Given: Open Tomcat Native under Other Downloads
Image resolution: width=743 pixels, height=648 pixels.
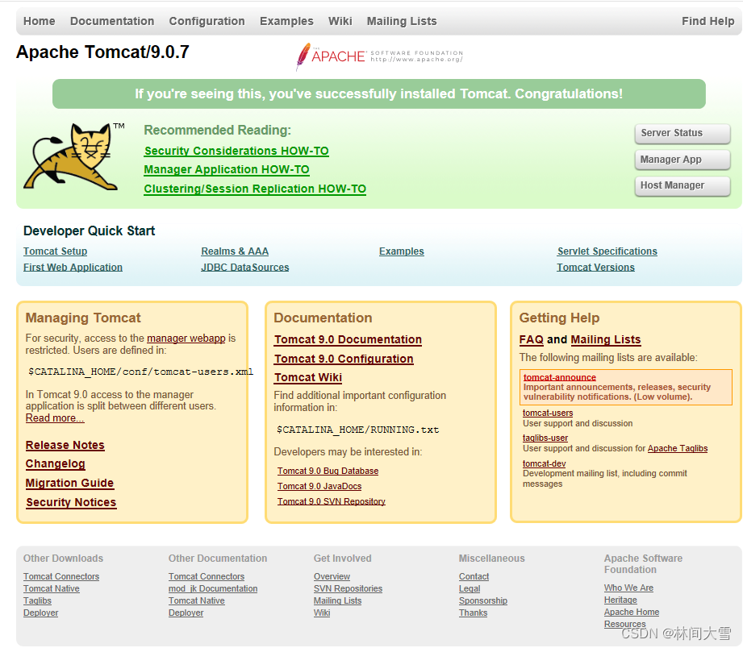Looking at the screenshot, I should (51, 589).
